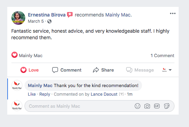Open the sticker picker icon

[x=167, y=106]
